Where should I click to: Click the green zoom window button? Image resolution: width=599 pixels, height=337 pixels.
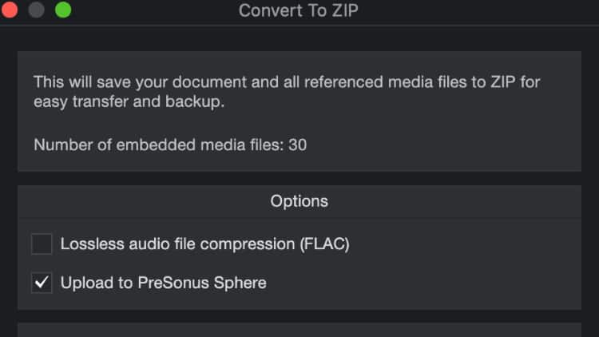point(63,11)
